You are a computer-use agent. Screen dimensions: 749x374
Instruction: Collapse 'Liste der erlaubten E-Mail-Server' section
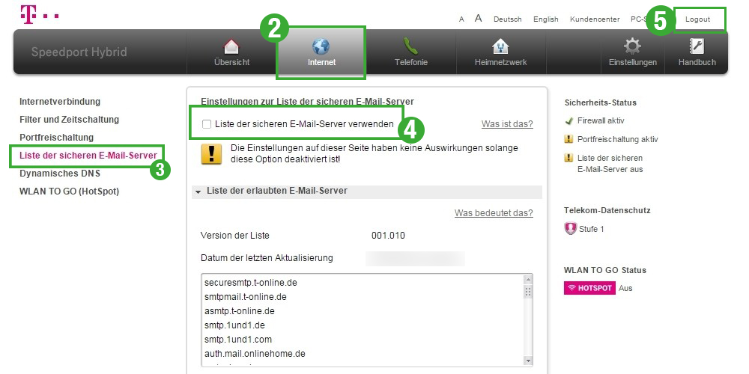[x=198, y=191]
